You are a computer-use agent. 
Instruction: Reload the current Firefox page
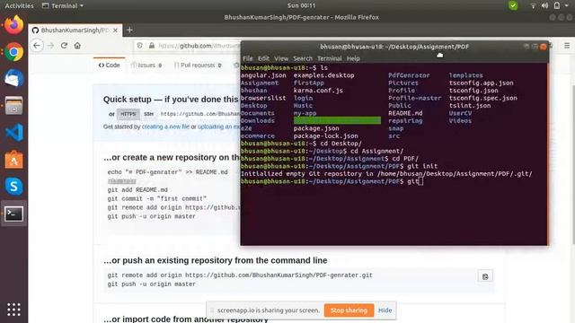pos(64,46)
